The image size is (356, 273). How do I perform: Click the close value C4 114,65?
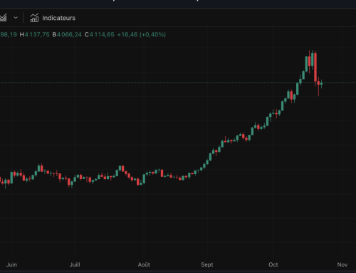(100, 35)
